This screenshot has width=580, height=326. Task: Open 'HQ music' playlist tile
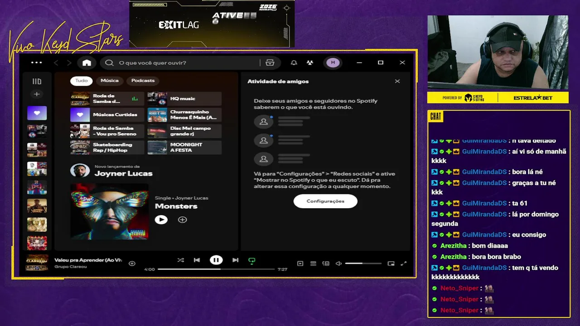pos(184,98)
